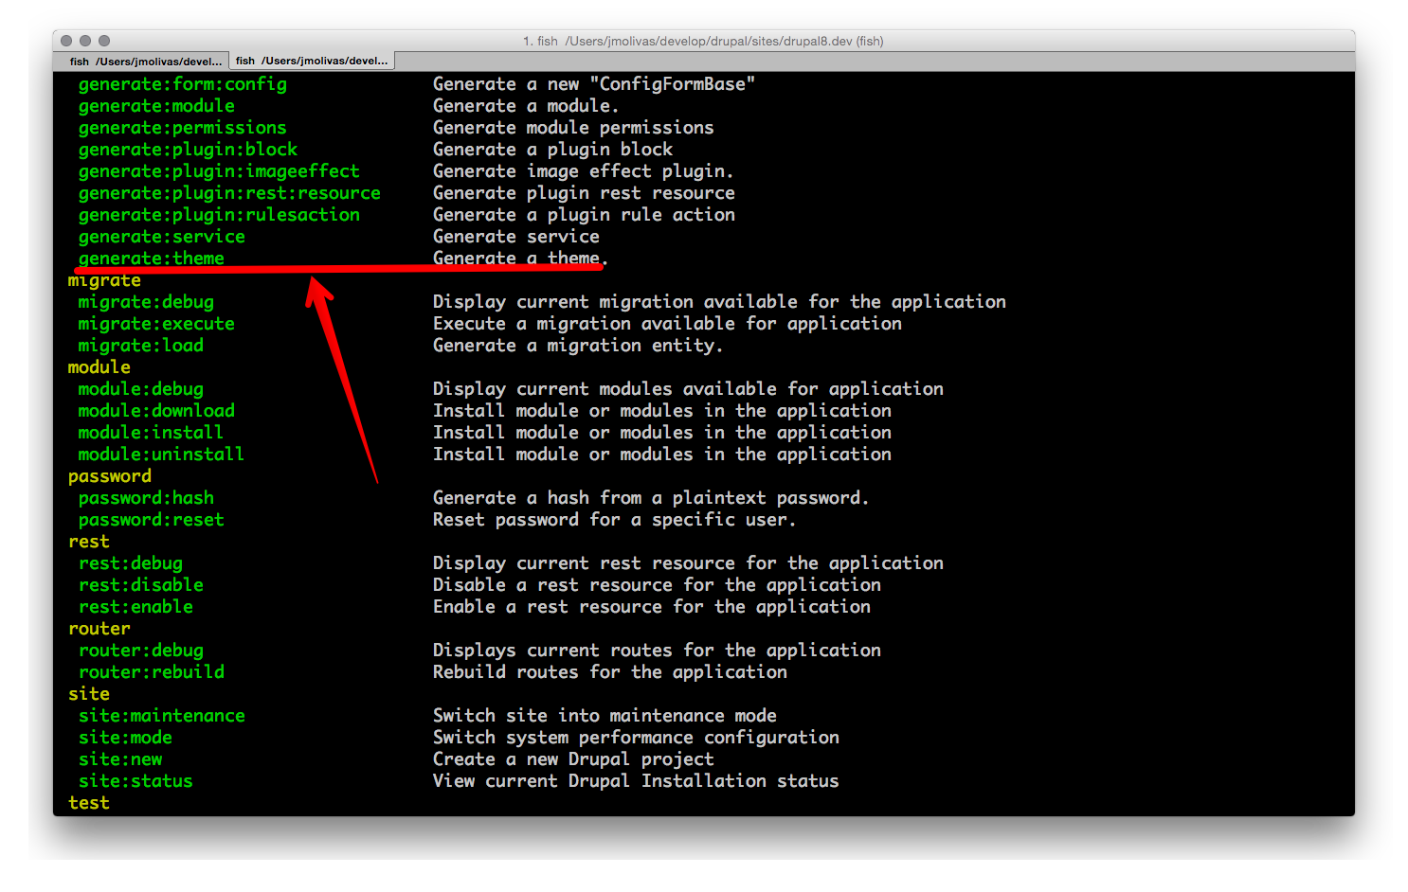
Task: Click the "password" namespace heading
Action: [110, 476]
